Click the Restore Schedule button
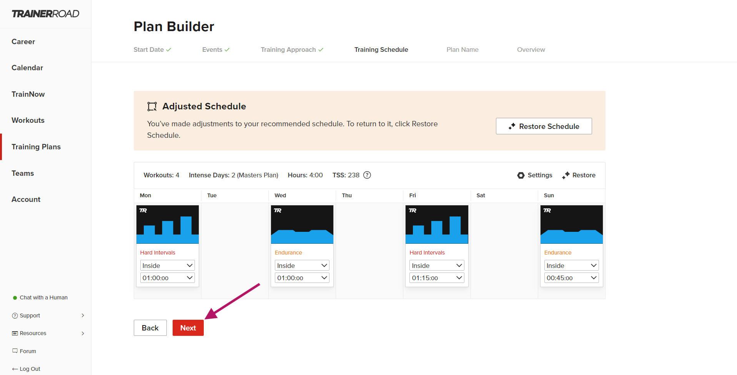 coord(544,126)
